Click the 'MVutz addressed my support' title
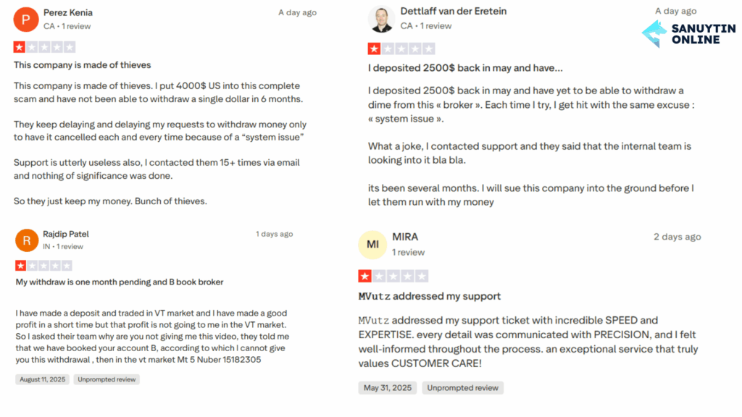The image size is (742, 417). pyautogui.click(x=429, y=296)
